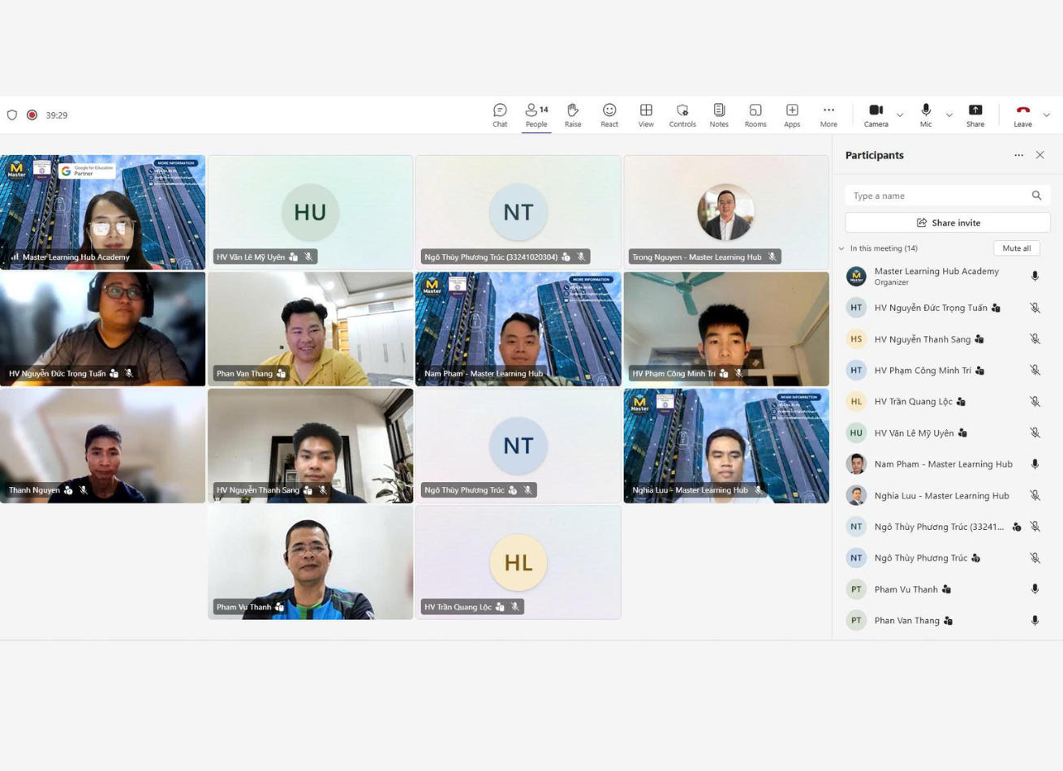The image size is (1063, 771).
Task: Click the Mute all button
Action: point(1017,248)
